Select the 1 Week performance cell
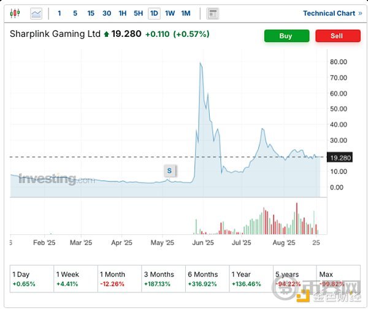This screenshot has width=368, height=309. (x=75, y=279)
